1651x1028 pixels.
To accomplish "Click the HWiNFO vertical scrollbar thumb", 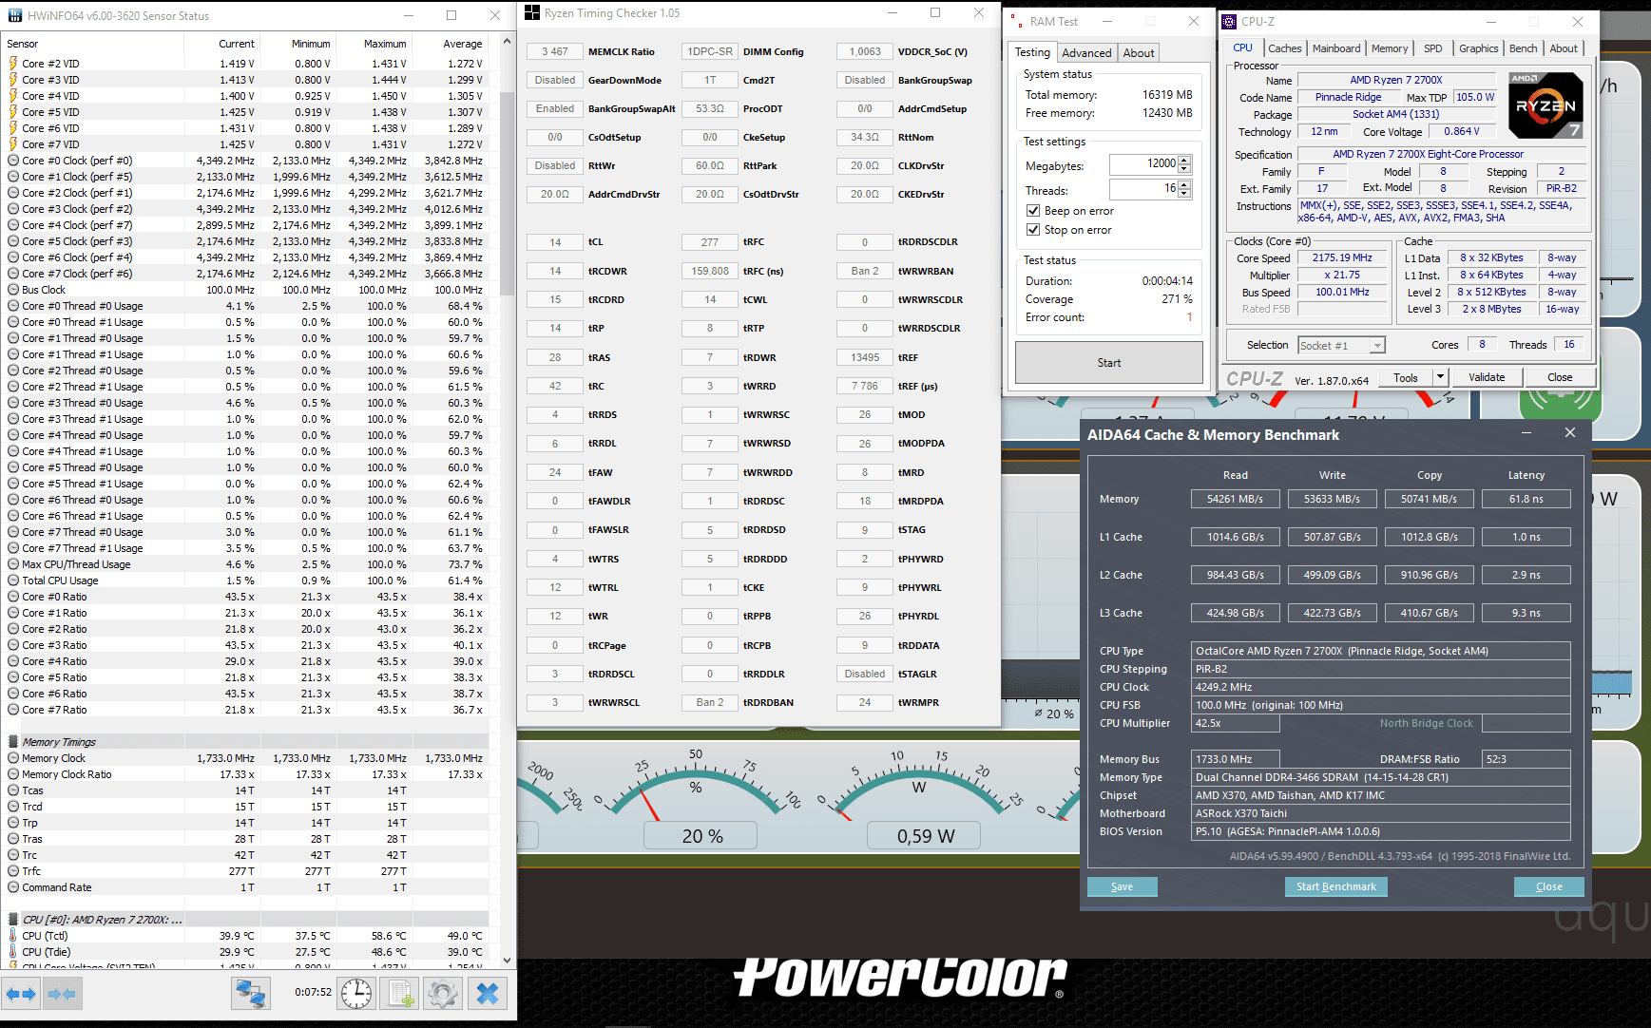I will [x=507, y=194].
